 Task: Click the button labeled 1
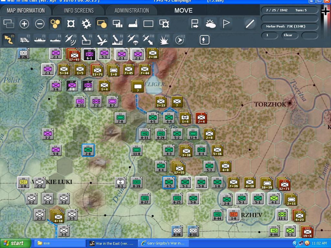point(270,35)
